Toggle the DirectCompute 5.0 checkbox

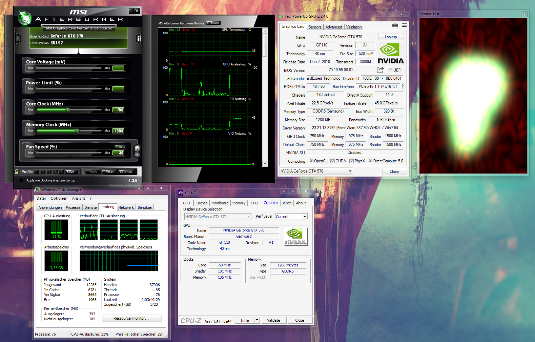370,161
